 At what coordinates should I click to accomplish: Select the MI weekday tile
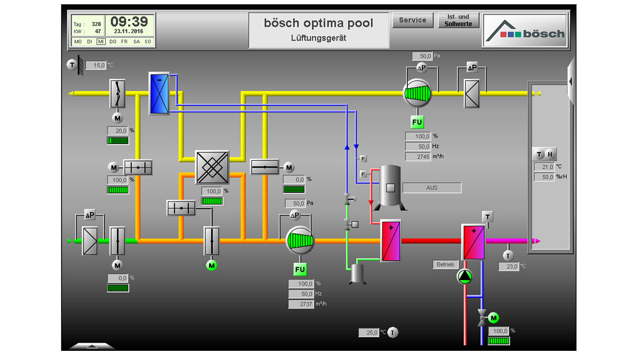[101, 42]
